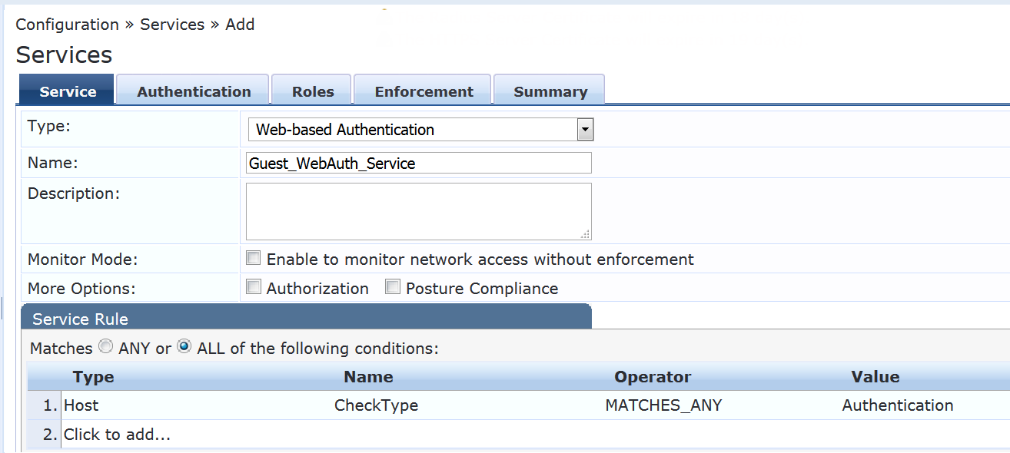The height and width of the screenshot is (453, 1010).
Task: Choose the ALL conditions radio button
Action: coord(184,347)
